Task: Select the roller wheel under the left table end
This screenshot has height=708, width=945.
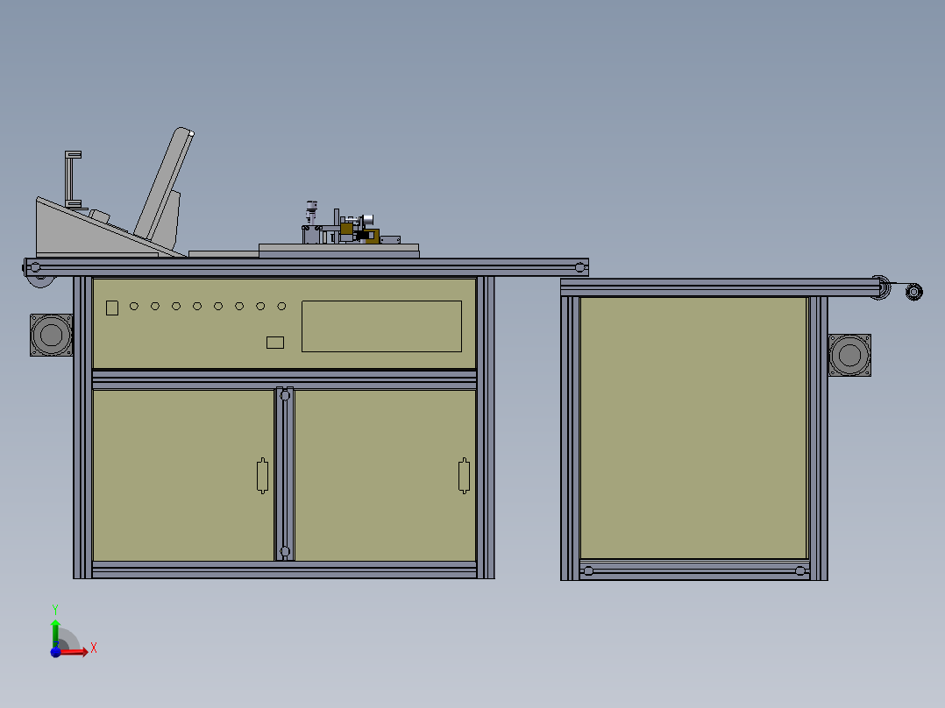Action: pyautogui.click(x=41, y=280)
